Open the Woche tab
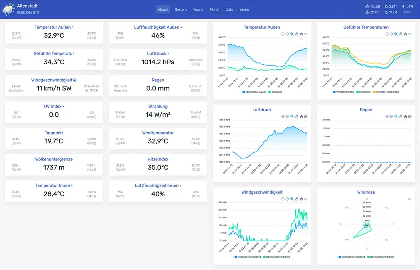The height and width of the screenshot is (270, 420). [x=199, y=10]
